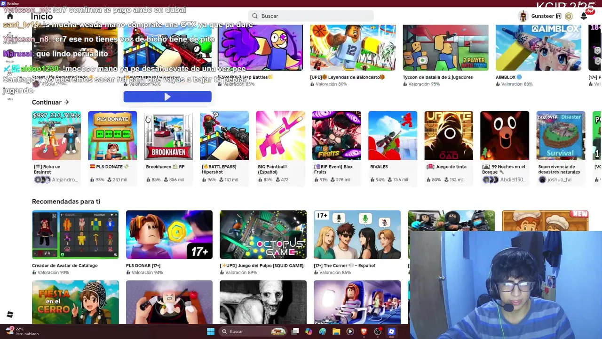Image resolution: width=602 pixels, height=339 pixels.
Task: Open the PLS DONAR [17+] thumbnail
Action: (x=169, y=234)
